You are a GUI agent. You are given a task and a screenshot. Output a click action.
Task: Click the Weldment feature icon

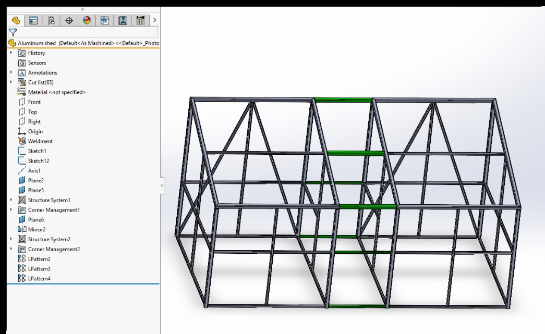pyautogui.click(x=22, y=141)
